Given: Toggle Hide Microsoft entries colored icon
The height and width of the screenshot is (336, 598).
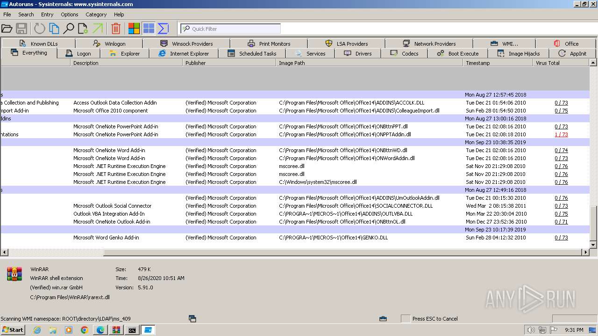Looking at the screenshot, I should [134, 28].
